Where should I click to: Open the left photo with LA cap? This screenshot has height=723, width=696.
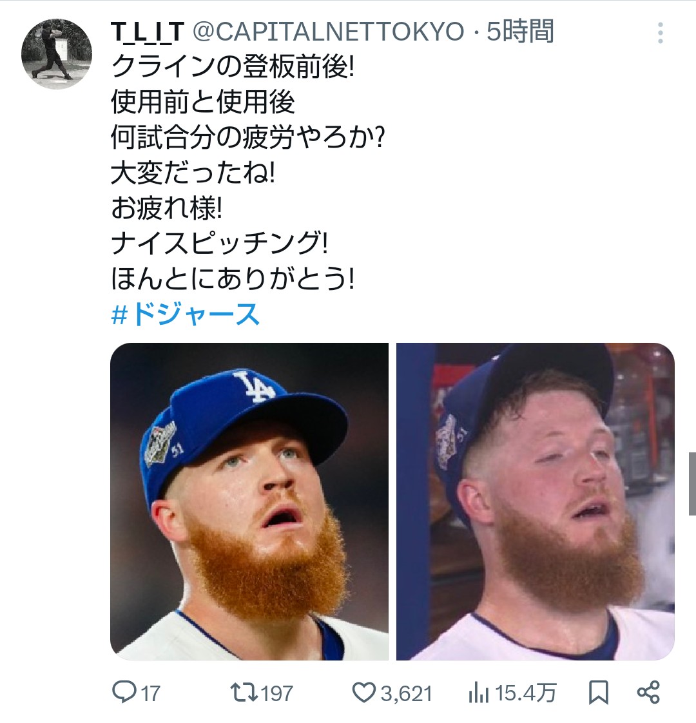pos(249,501)
